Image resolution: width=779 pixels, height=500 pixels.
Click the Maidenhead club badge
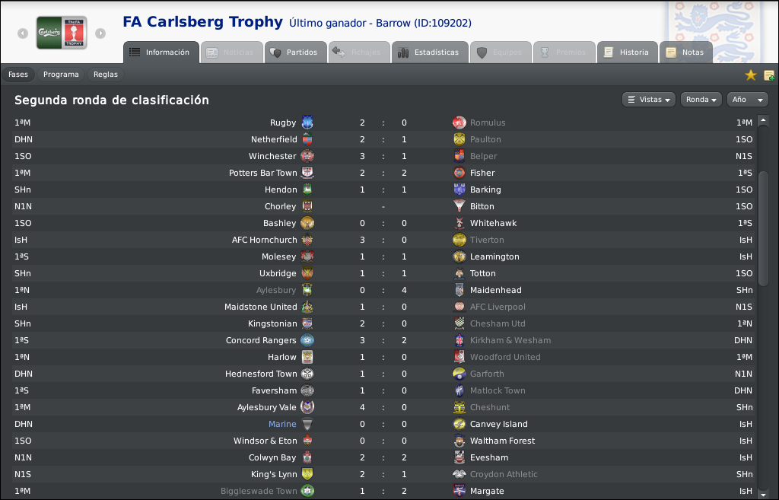(459, 290)
